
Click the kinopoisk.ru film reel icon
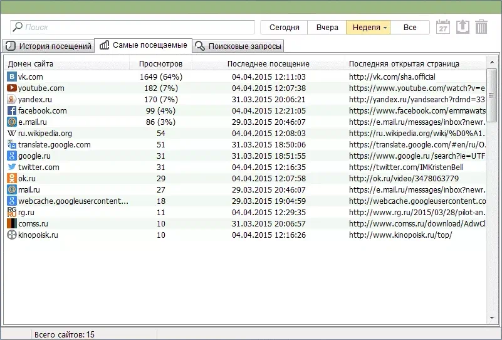[x=11, y=235]
